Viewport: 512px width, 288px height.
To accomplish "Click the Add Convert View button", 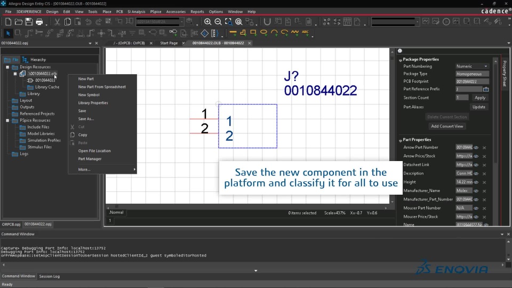I will [447, 126].
